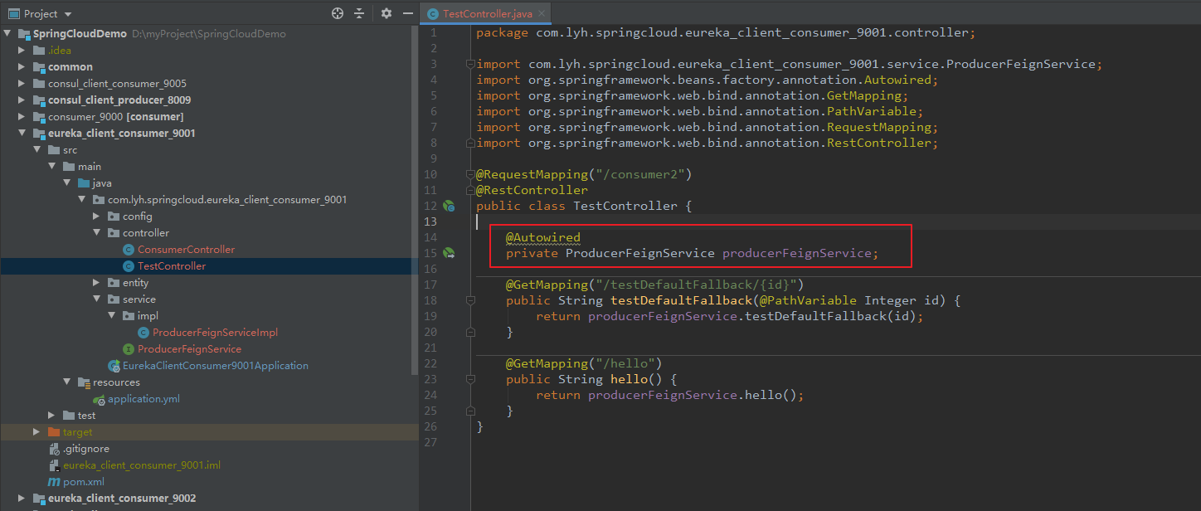Close the TestController.java tab

(542, 14)
